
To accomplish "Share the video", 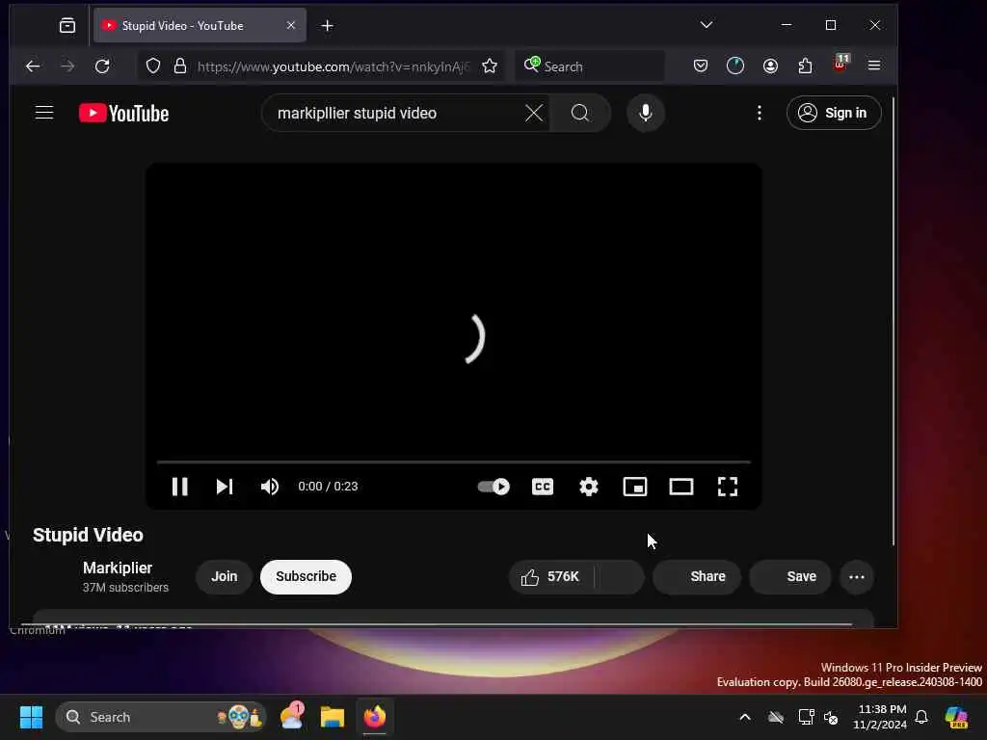I will coord(697,576).
